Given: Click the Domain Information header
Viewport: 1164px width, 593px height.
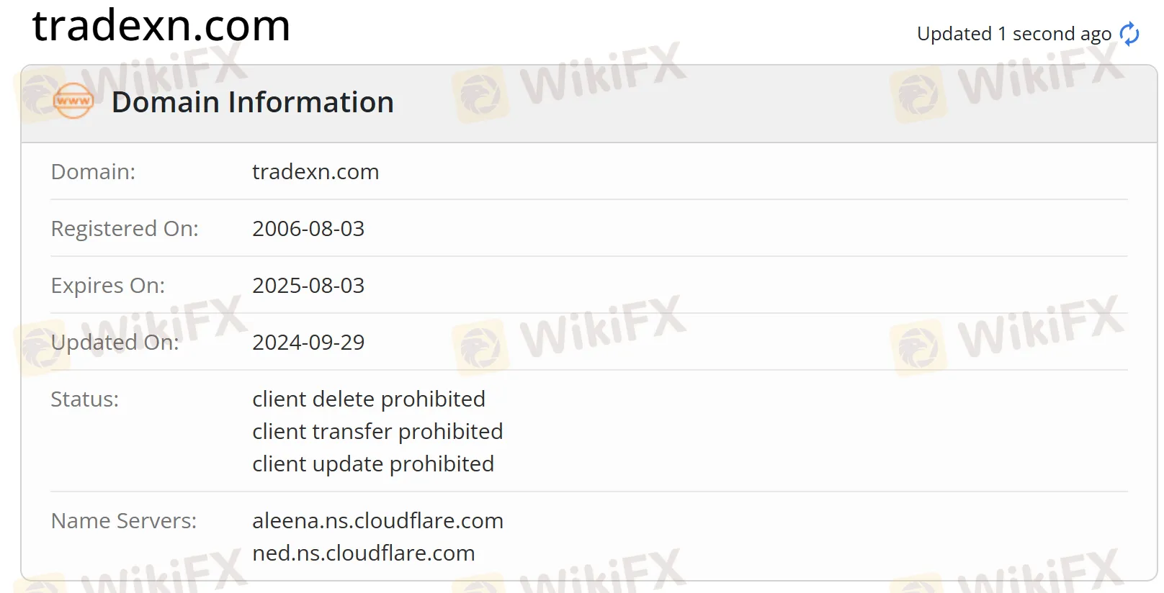Looking at the screenshot, I should point(253,102).
